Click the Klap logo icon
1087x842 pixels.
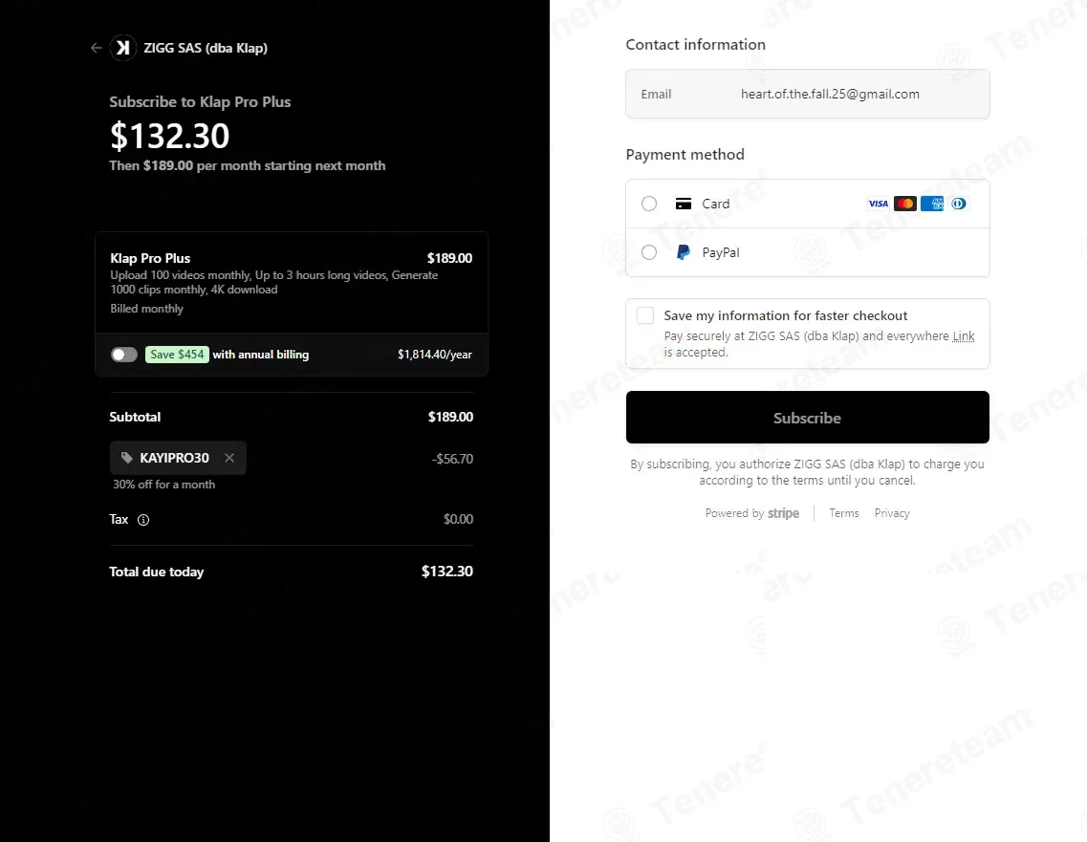pos(123,48)
